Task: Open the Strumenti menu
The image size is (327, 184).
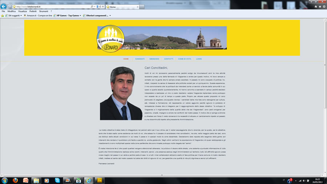Action: (44, 11)
